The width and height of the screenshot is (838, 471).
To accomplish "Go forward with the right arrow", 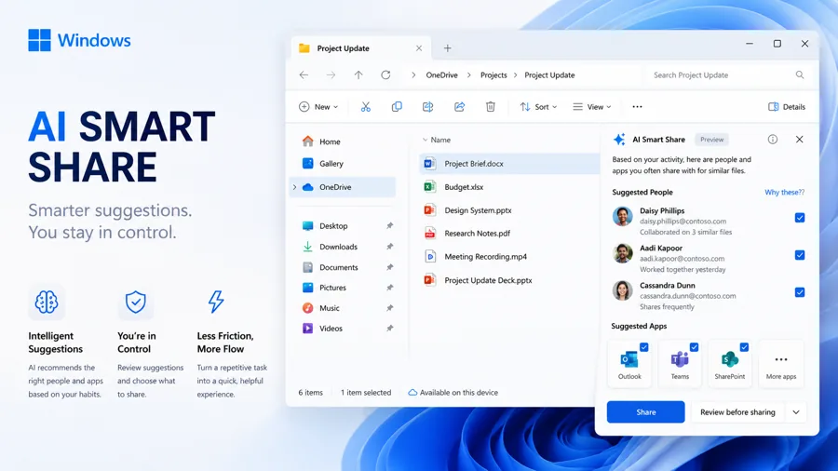I will (331, 74).
